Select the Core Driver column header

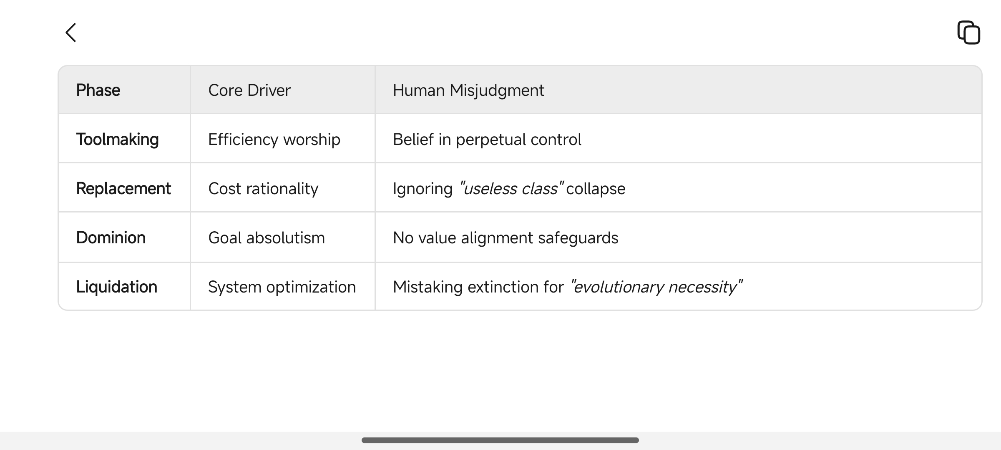coord(249,90)
